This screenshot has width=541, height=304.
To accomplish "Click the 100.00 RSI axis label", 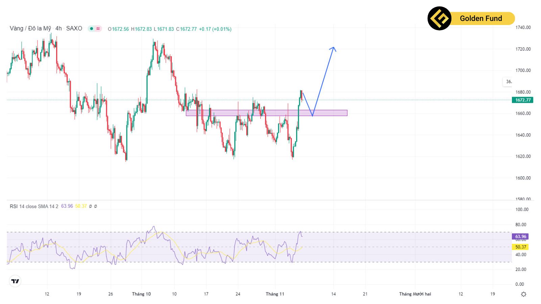I will click(522, 209).
